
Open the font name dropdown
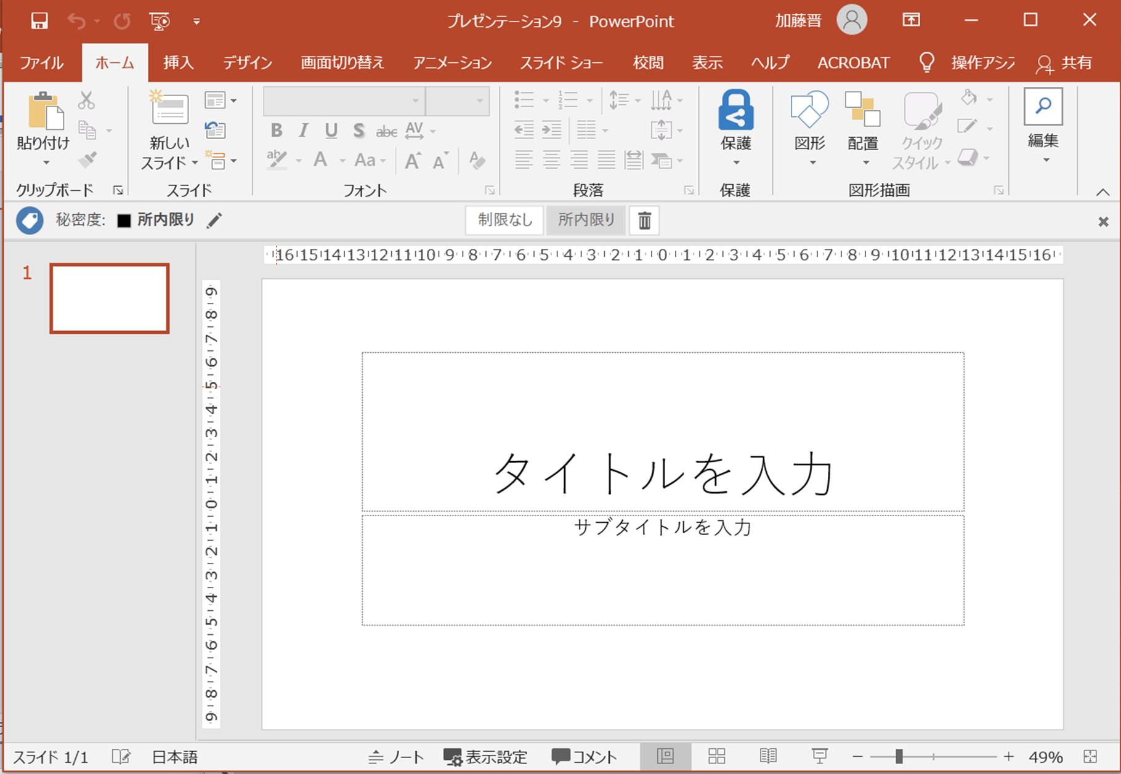tap(416, 100)
